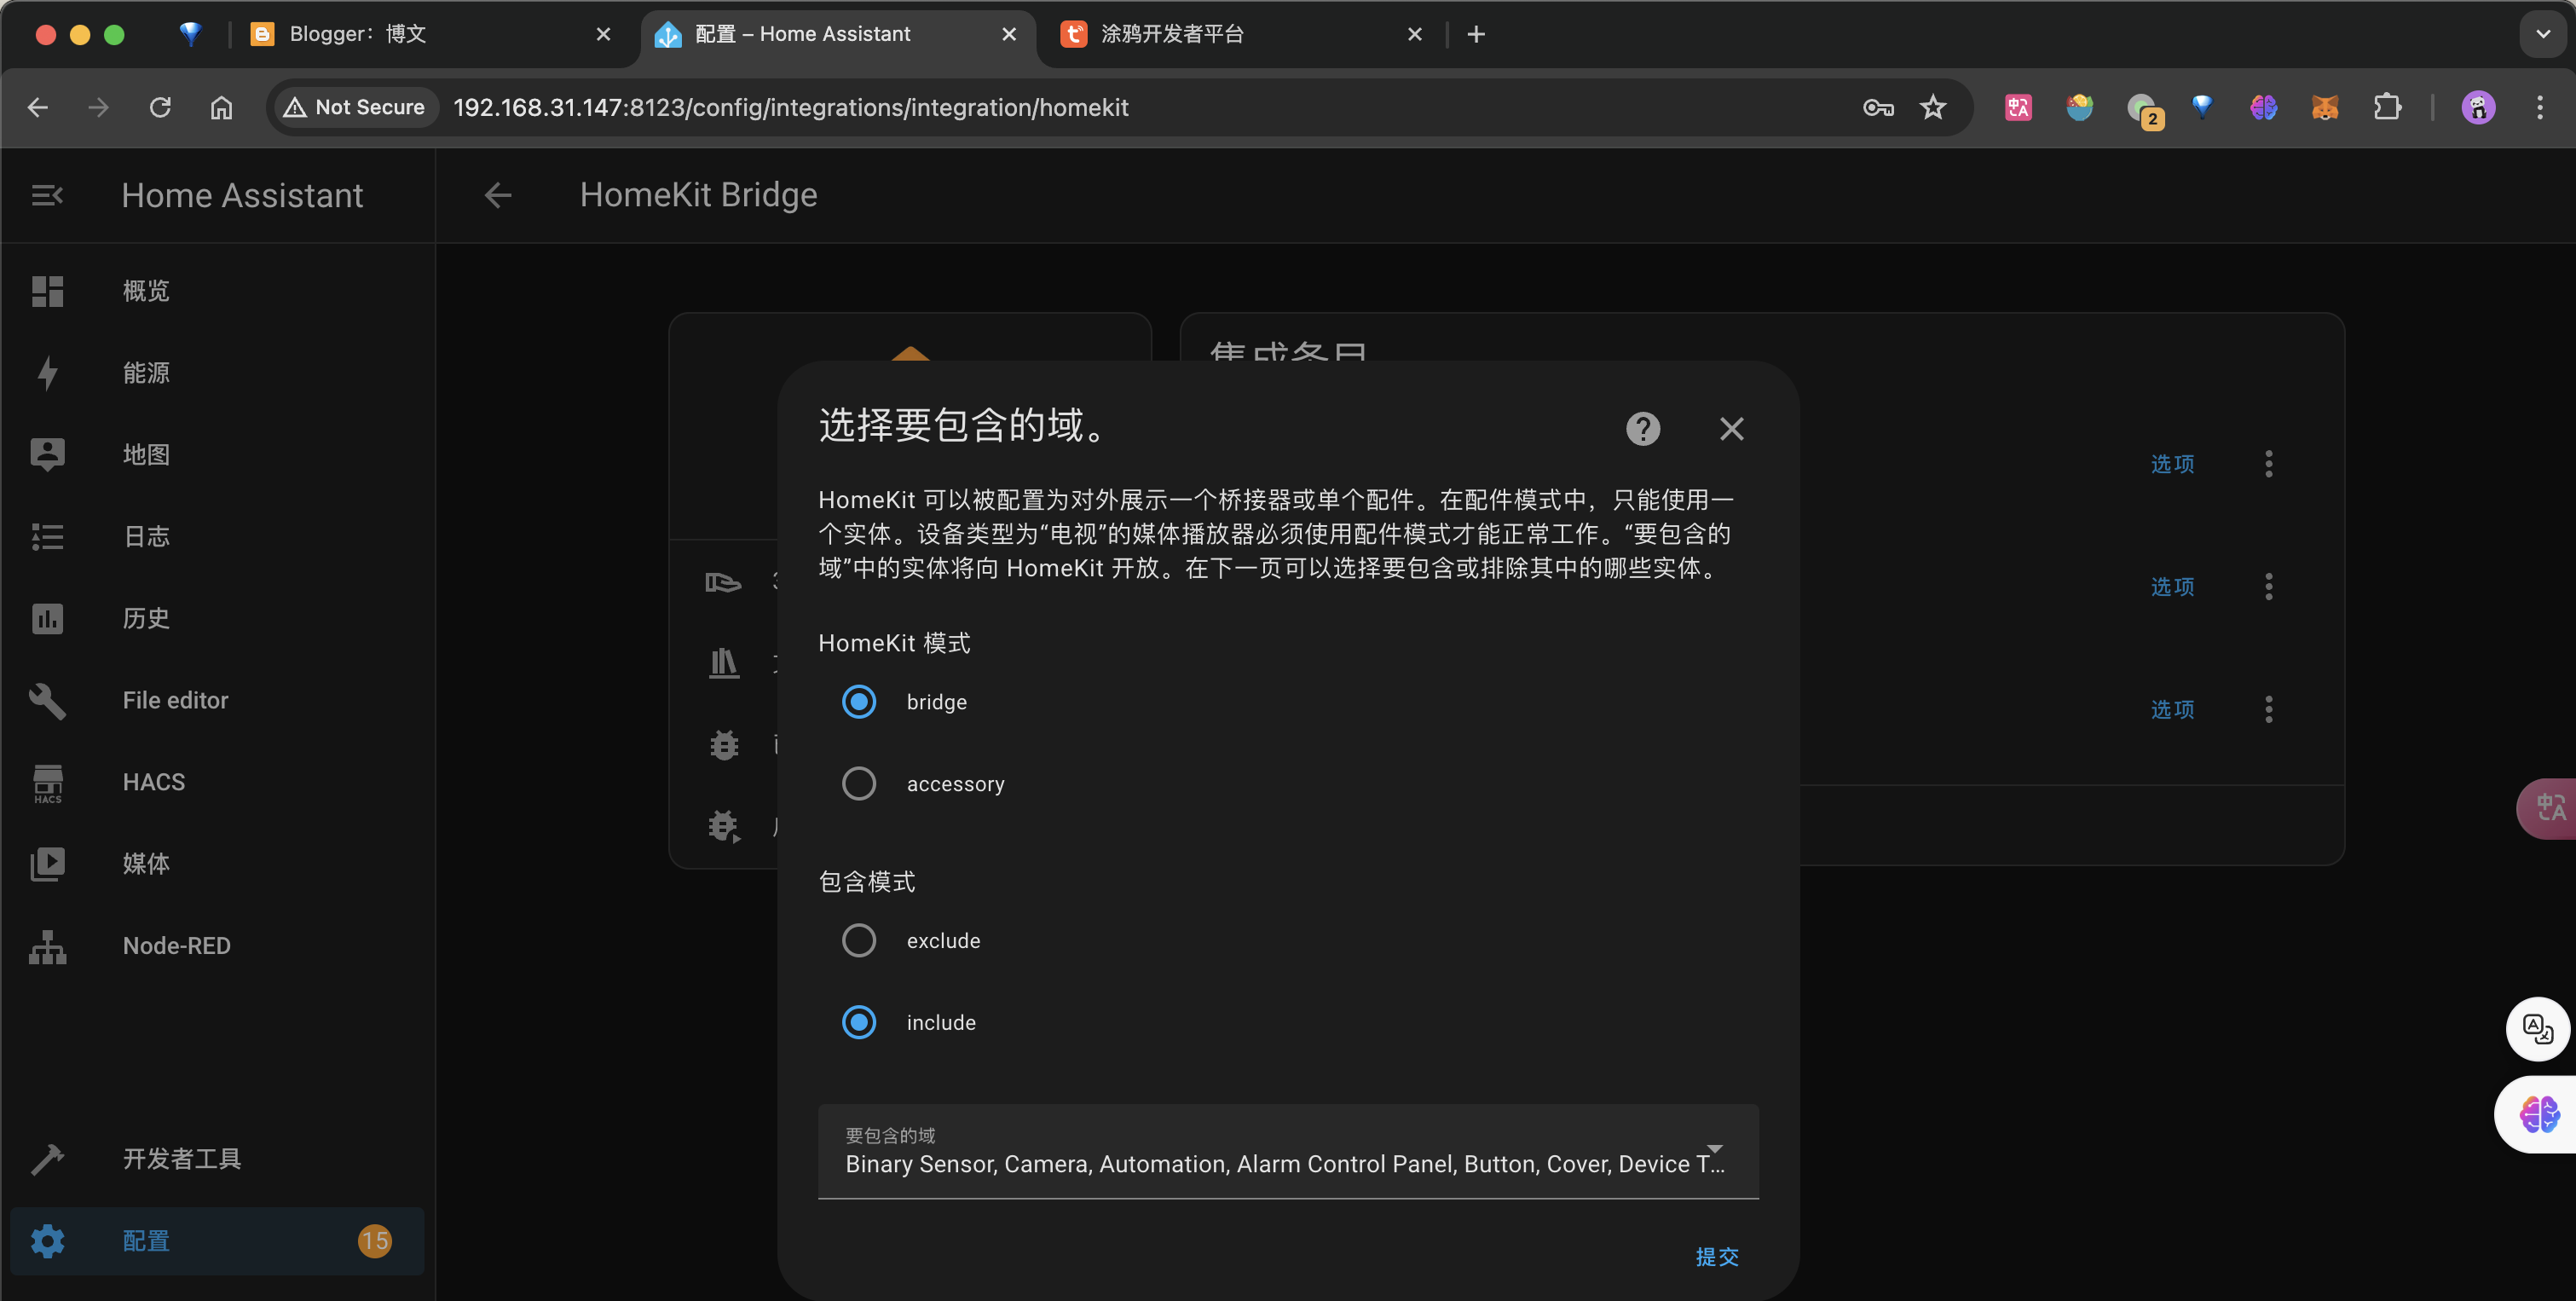The image size is (2576, 1301).
Task: Click the 提交 submit button
Action: (1716, 1256)
